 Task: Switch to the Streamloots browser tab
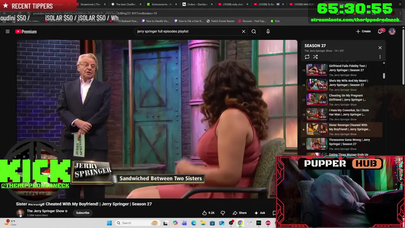pos(90,4)
